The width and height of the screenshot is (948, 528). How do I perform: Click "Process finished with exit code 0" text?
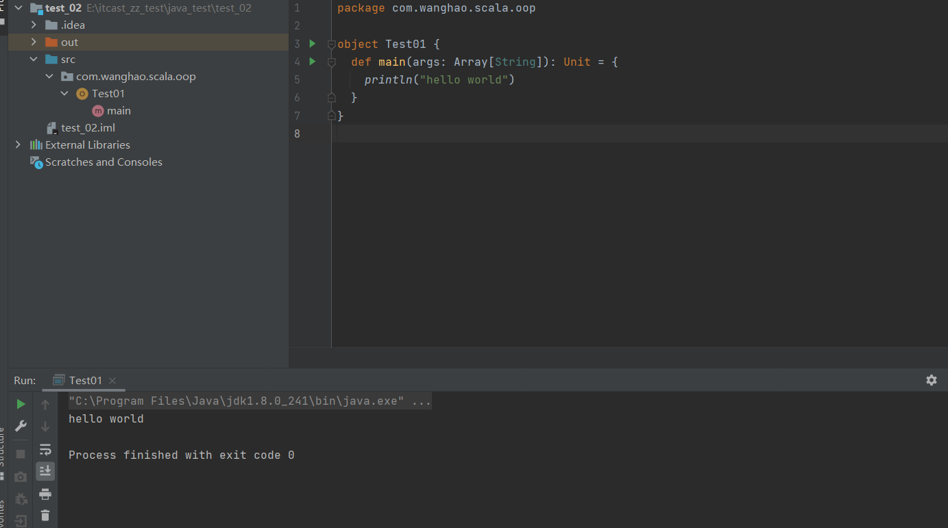[x=182, y=455]
